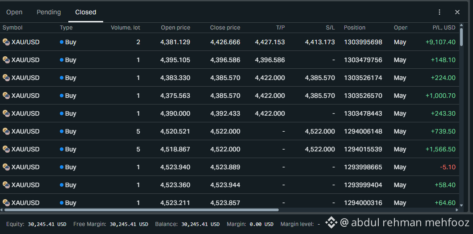Select the +1,566.50 profit value
The width and height of the screenshot is (473, 234).
[x=440, y=149]
